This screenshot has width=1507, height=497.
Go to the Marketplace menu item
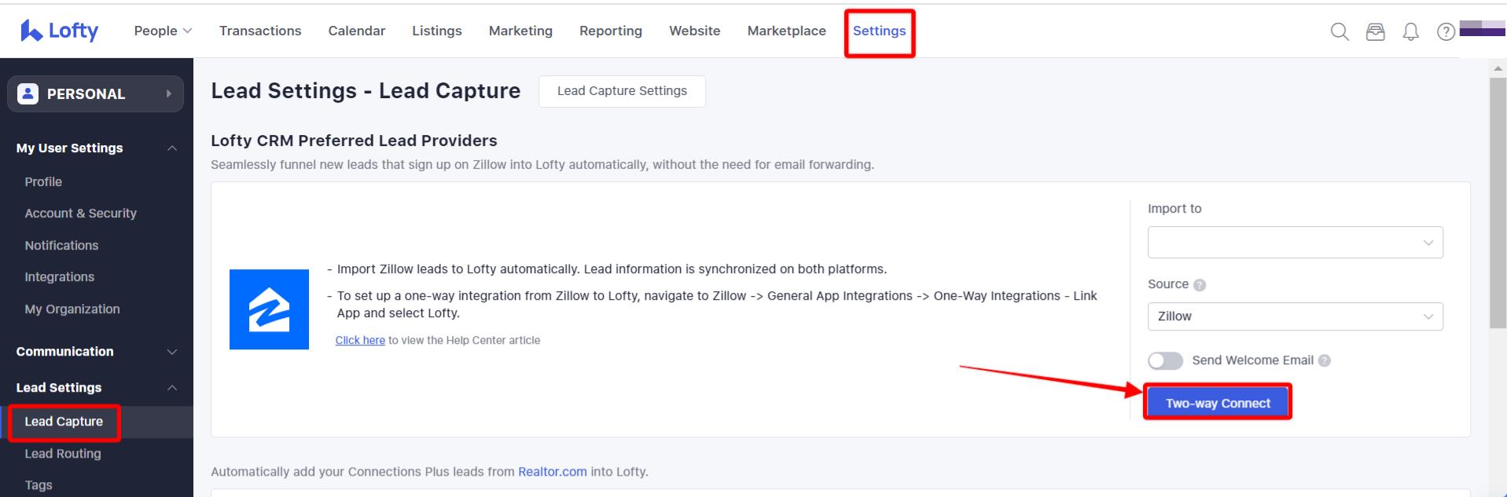coord(786,31)
